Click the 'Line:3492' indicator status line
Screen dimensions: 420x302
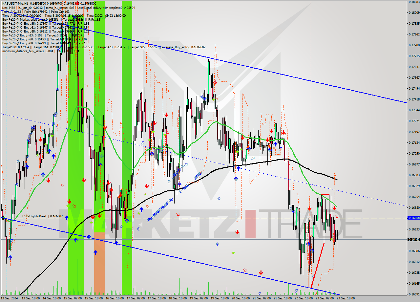pos(68,8)
